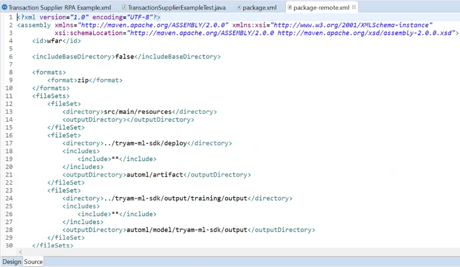
Task: Click the assembly-2.0.0.xsd URL
Action: [364, 33]
